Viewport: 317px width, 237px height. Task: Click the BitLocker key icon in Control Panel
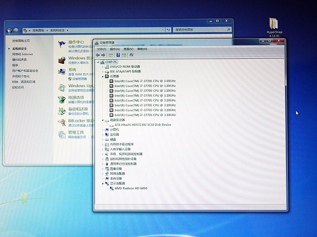(x=62, y=123)
